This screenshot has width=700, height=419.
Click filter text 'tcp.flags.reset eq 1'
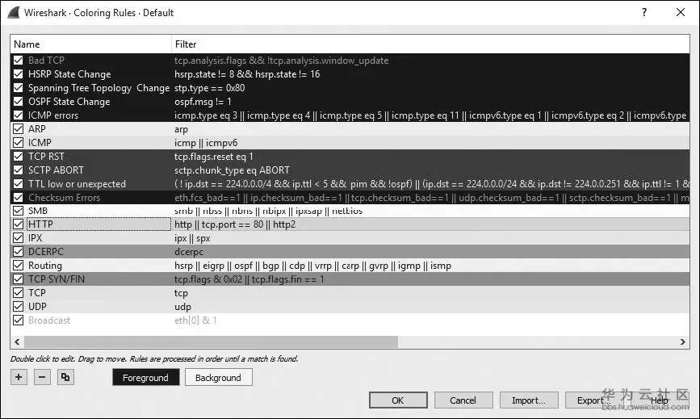coord(213,157)
